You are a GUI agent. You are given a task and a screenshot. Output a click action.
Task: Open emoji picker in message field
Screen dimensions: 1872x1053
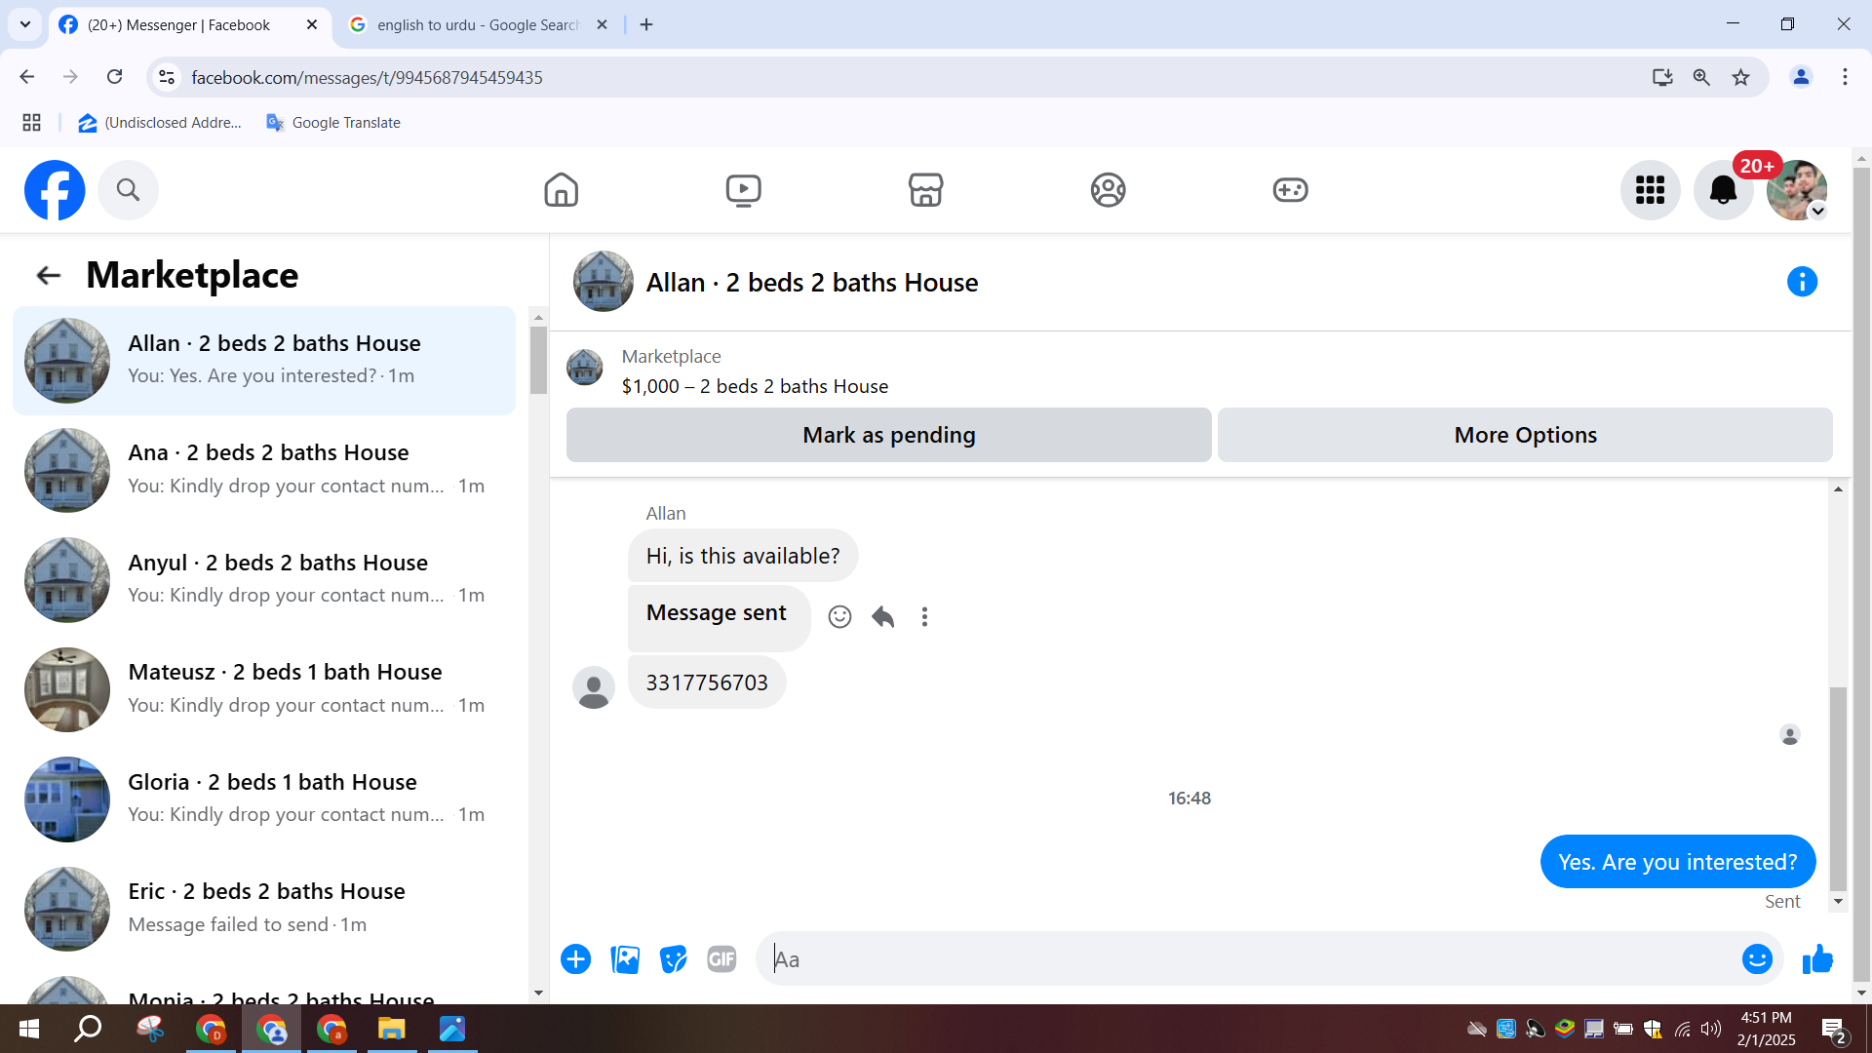click(x=1757, y=959)
